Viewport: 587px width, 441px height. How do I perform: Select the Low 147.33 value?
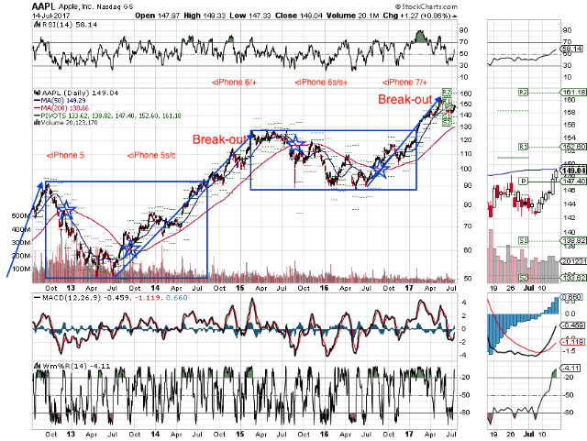[x=250, y=16]
